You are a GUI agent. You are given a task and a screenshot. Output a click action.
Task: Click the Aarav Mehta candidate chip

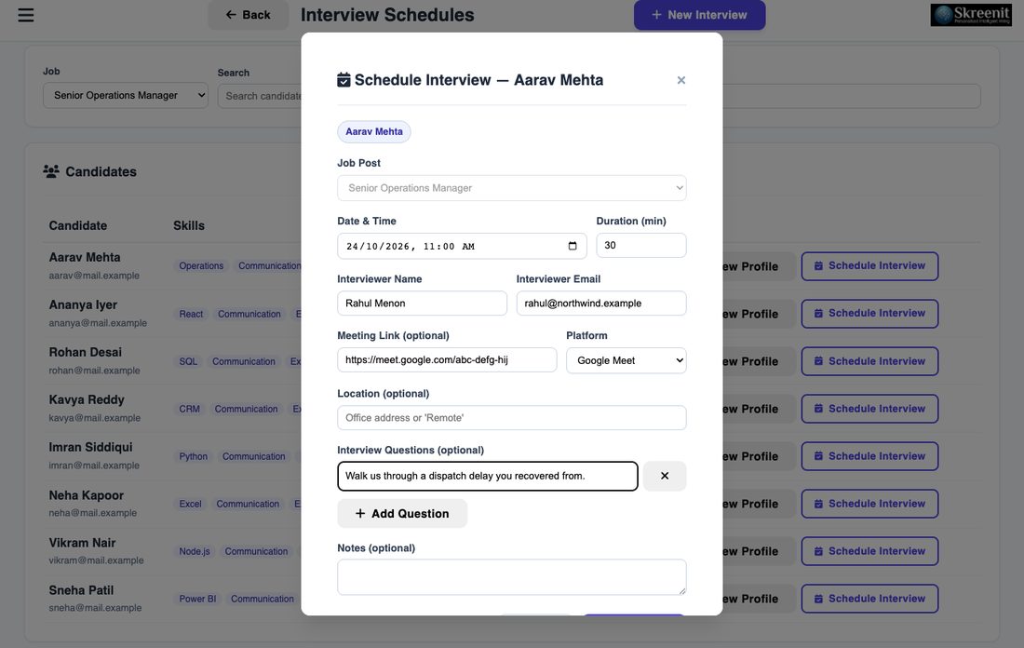(373, 131)
